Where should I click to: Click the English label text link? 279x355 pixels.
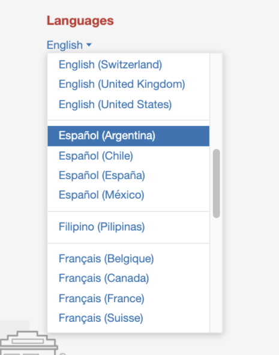[x=65, y=45]
